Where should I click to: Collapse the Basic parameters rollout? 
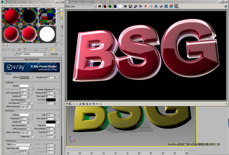click(32, 59)
